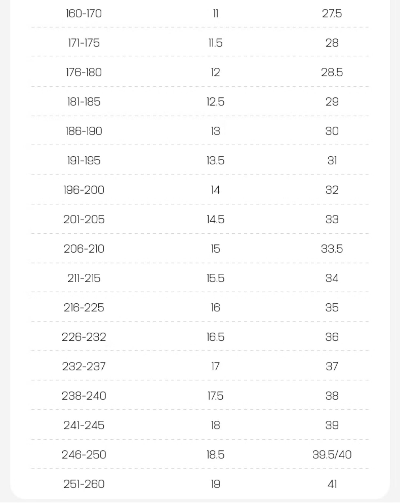Select the 232-237 length range
Image resolution: width=400 pixels, height=503 pixels.
coord(84,366)
